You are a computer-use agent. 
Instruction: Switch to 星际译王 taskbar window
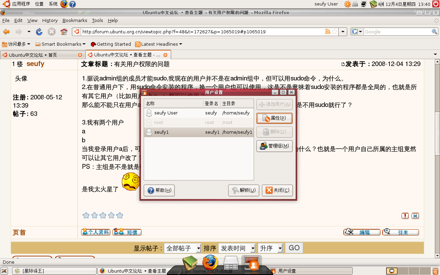tap(54, 271)
